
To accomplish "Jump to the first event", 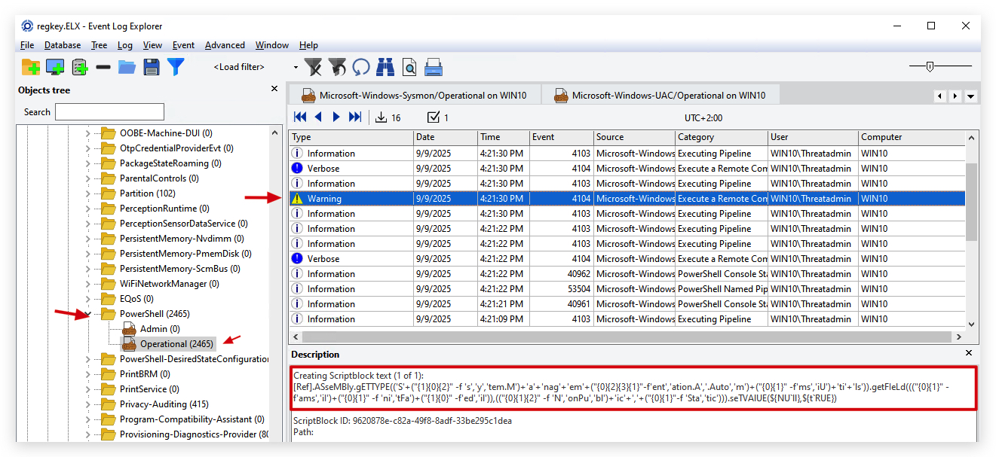I will click(x=300, y=117).
